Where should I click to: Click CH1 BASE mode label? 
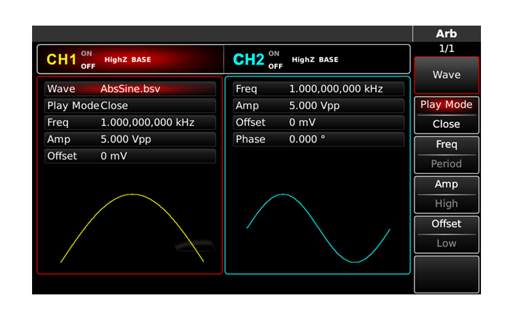click(x=141, y=60)
